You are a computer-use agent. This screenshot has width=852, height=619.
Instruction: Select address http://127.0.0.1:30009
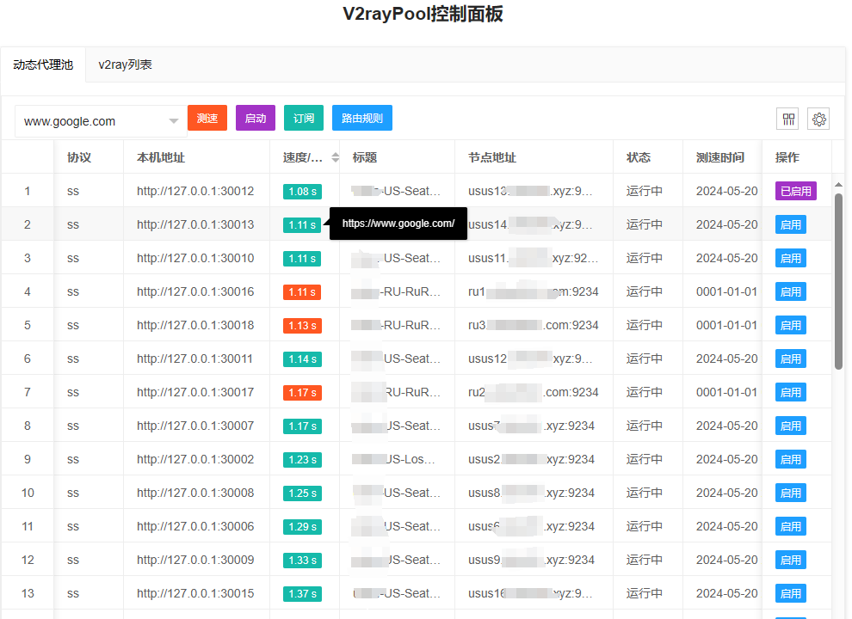[x=195, y=561]
